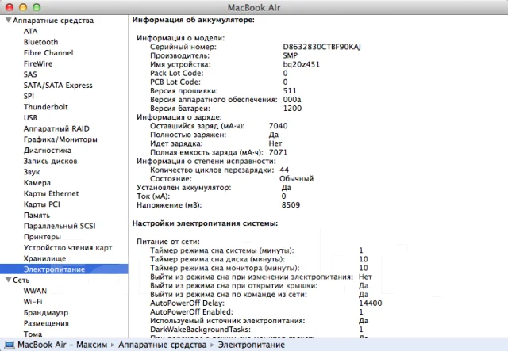Open the Fibre Channel entry
The image size is (508, 351).
click(48, 53)
